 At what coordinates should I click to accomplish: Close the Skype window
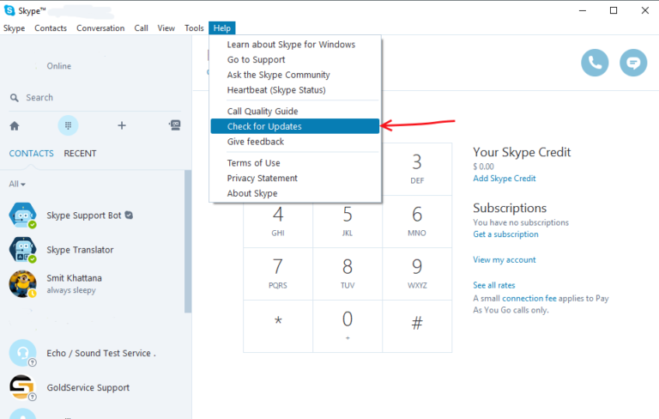(x=645, y=10)
